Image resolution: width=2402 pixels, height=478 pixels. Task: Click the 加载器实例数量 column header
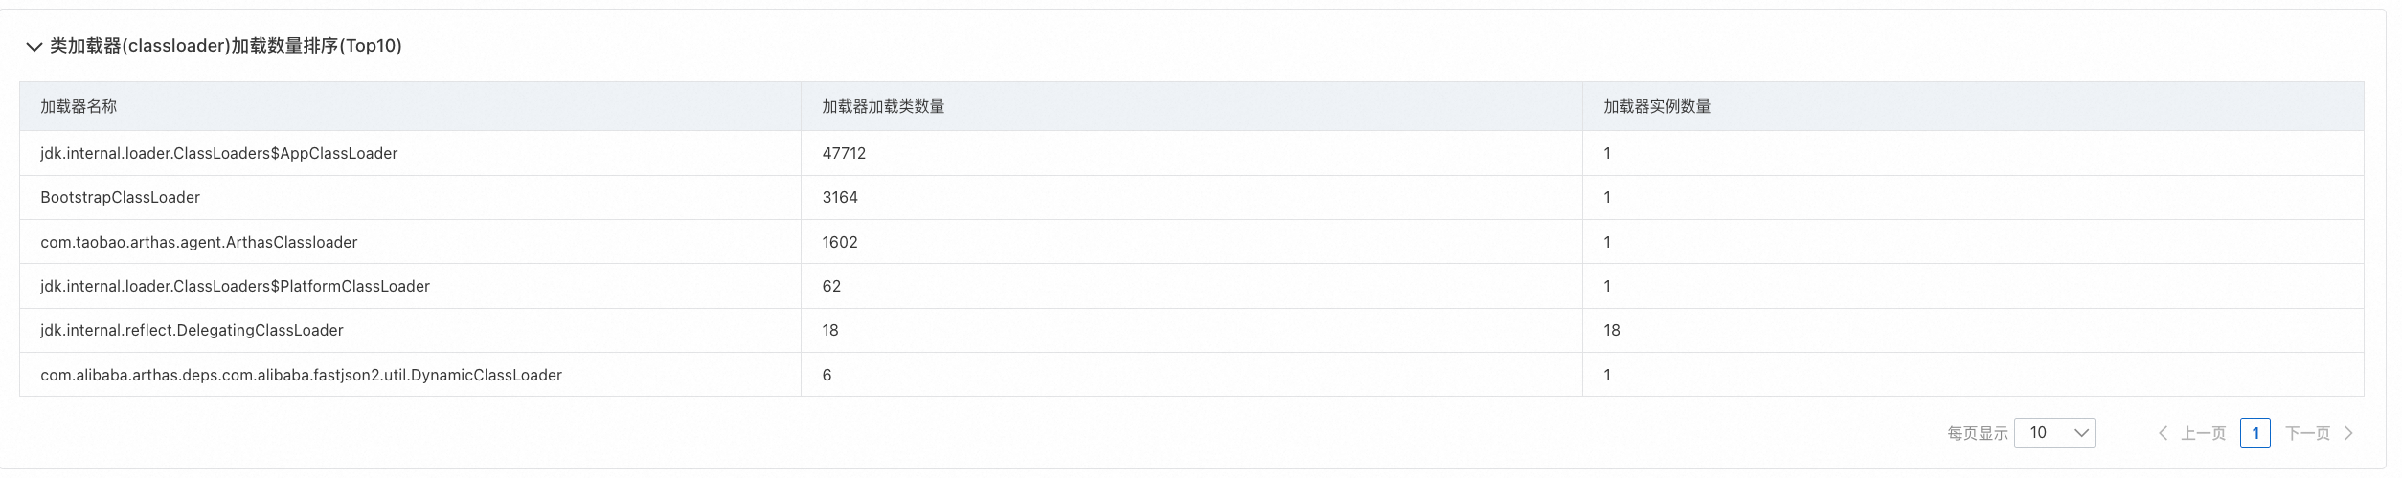[1657, 107]
